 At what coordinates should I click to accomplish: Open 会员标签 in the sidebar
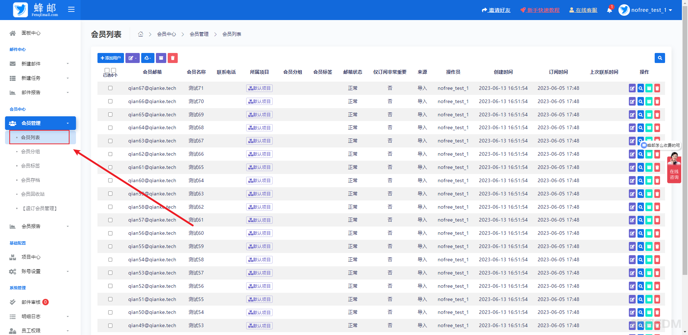click(x=30, y=166)
